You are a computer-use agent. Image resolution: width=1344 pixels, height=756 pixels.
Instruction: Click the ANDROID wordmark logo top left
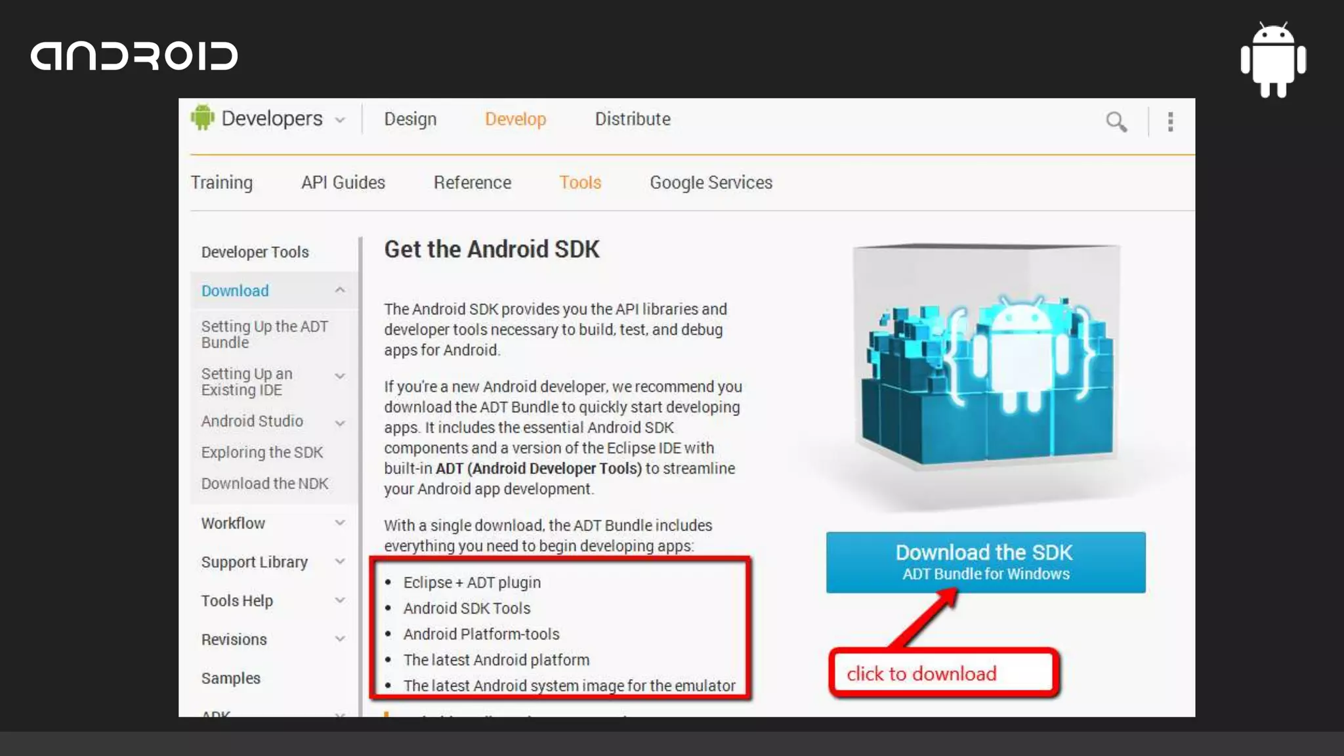tap(135, 56)
